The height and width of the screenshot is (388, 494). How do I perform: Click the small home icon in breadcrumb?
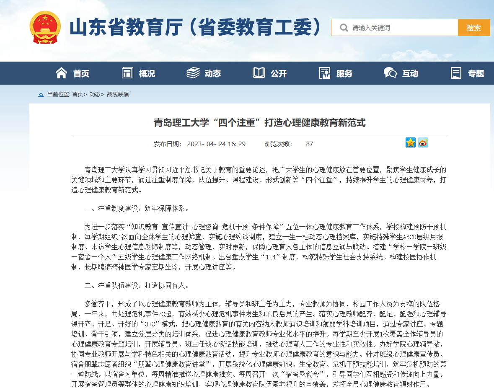coord(41,95)
